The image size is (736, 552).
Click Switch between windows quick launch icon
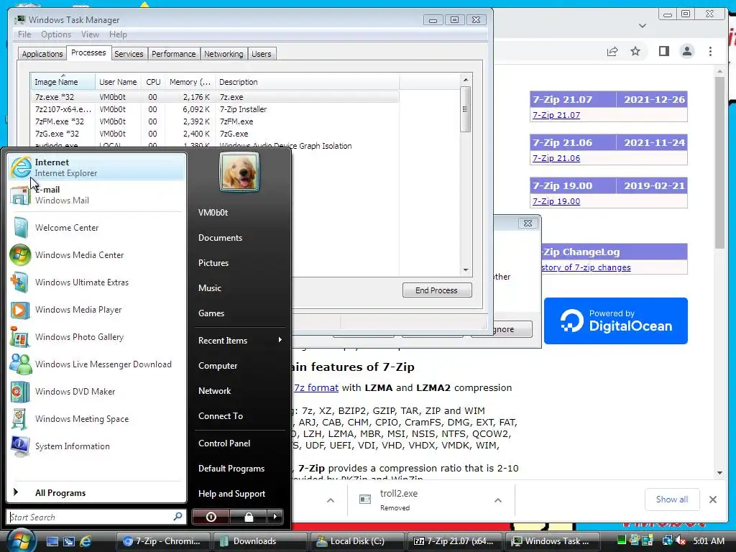click(x=68, y=541)
